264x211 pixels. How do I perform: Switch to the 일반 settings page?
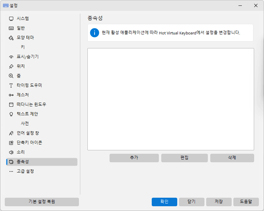coord(42,28)
